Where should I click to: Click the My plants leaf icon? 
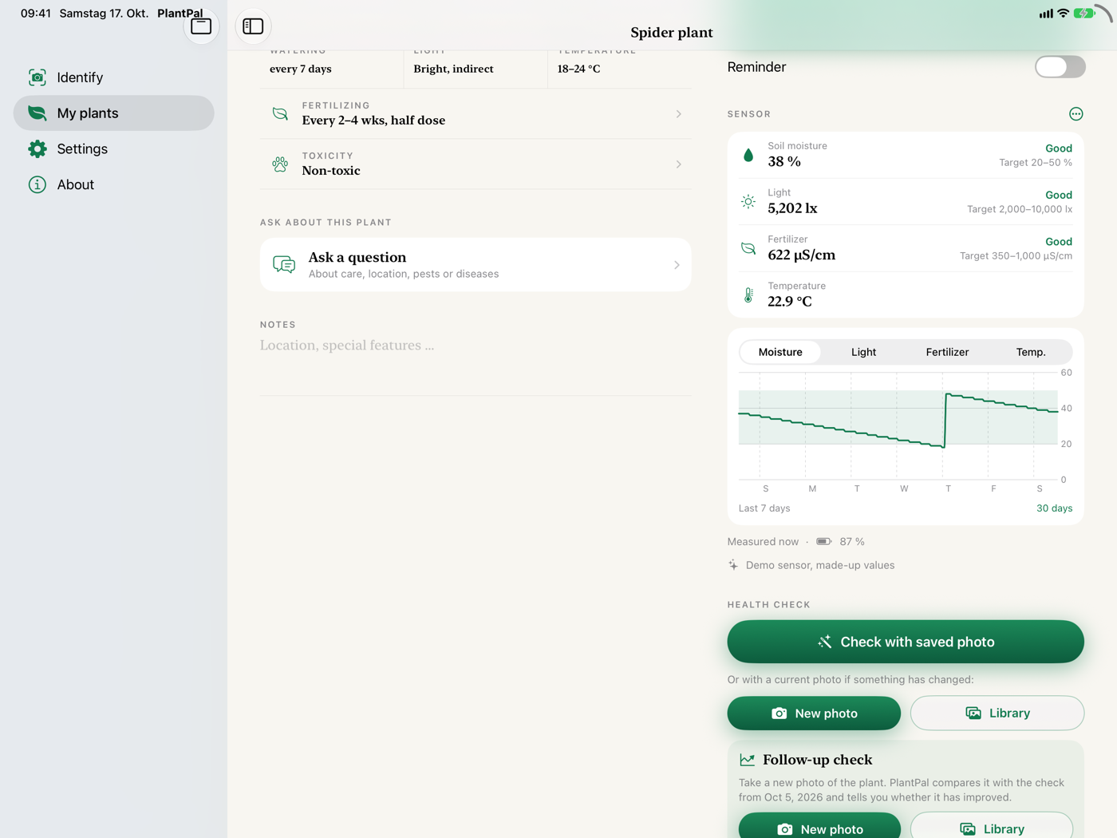[37, 113]
